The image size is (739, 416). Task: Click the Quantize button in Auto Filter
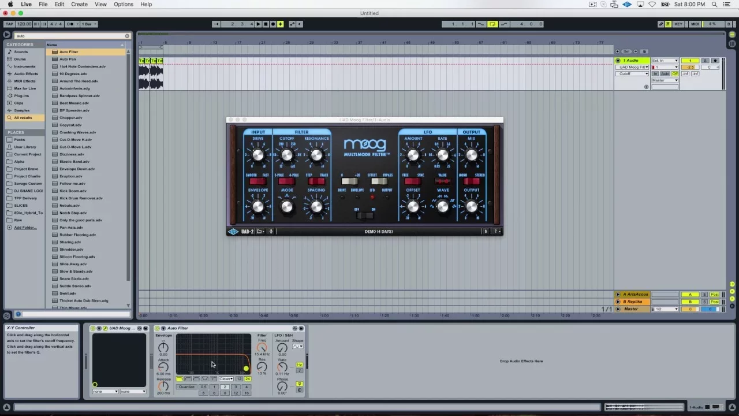tap(186, 387)
